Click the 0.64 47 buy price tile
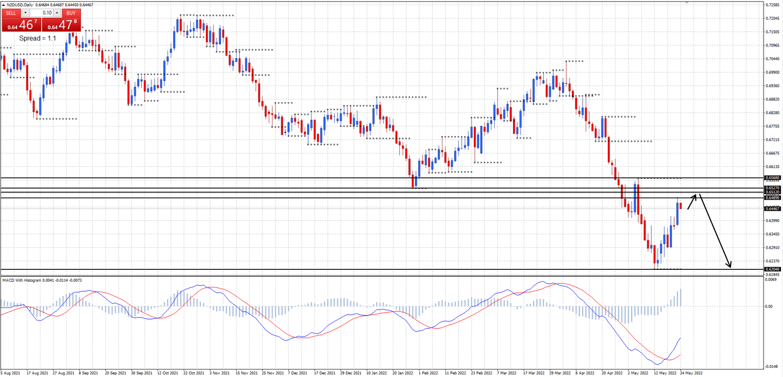783x377 pixels. pos(60,25)
